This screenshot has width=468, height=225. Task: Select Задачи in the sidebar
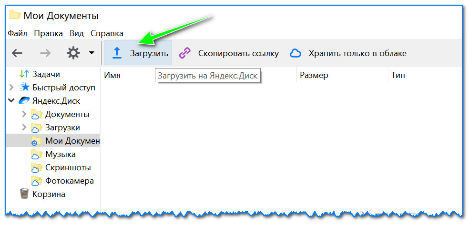[x=46, y=74]
